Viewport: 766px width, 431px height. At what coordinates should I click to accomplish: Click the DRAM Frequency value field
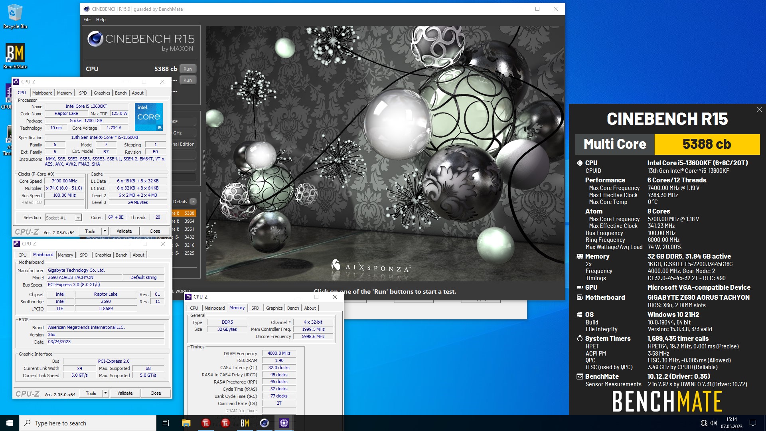279,353
